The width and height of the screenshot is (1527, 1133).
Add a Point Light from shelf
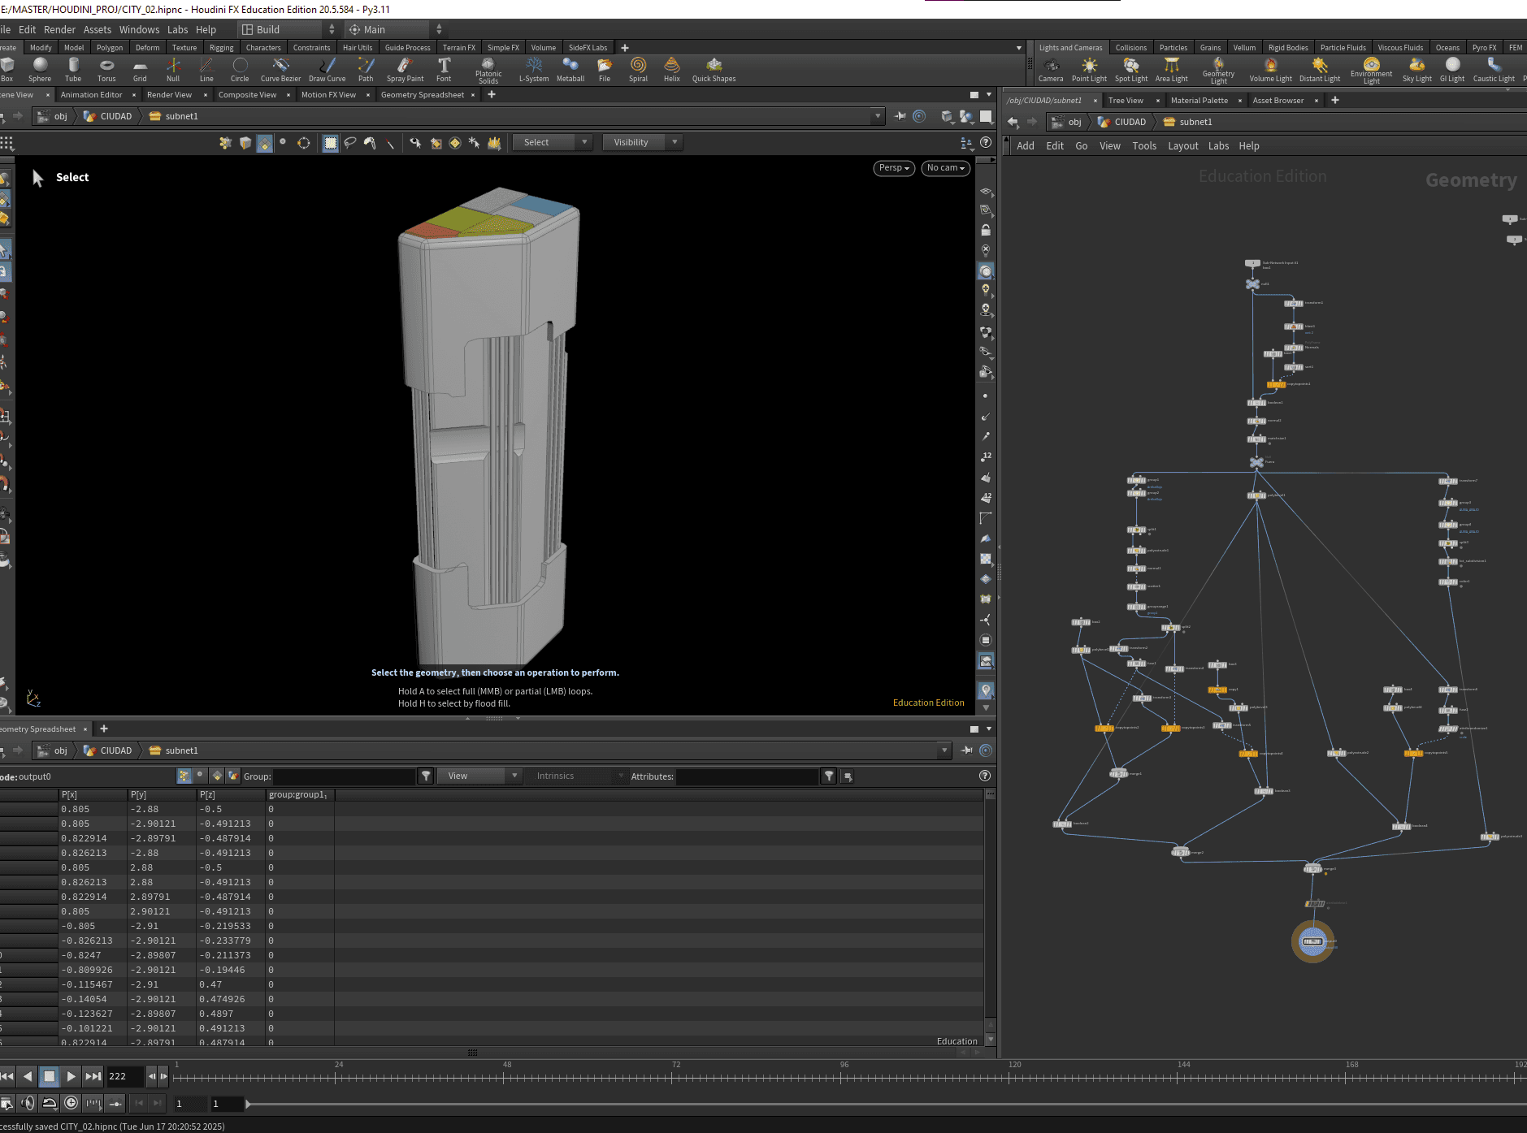coord(1089,69)
